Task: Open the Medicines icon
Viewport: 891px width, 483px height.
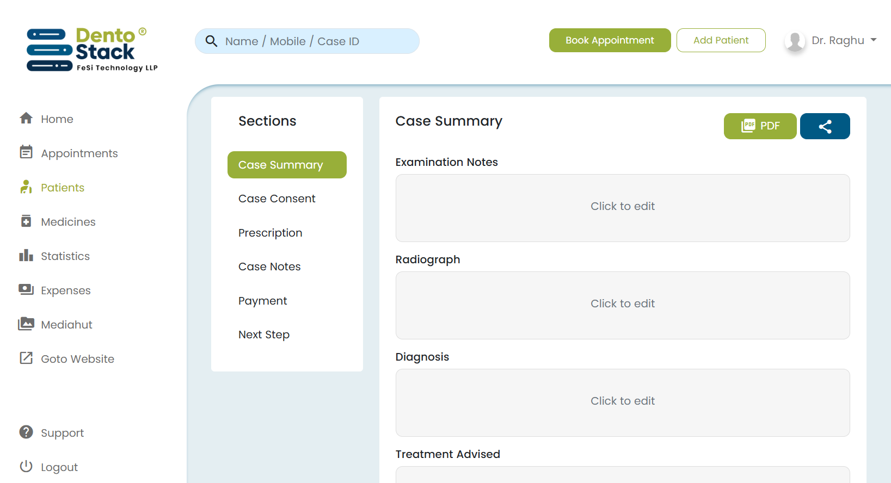Action: tap(26, 221)
